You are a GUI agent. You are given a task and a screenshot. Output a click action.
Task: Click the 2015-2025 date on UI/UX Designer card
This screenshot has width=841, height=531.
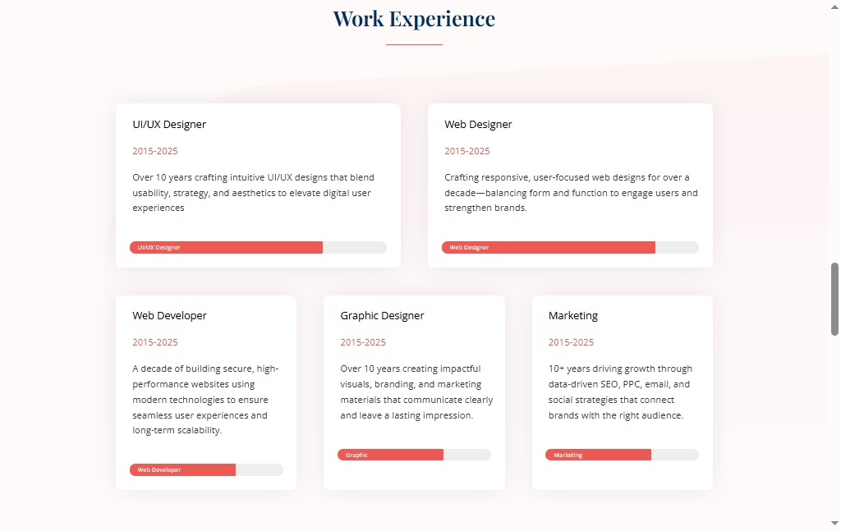click(155, 151)
